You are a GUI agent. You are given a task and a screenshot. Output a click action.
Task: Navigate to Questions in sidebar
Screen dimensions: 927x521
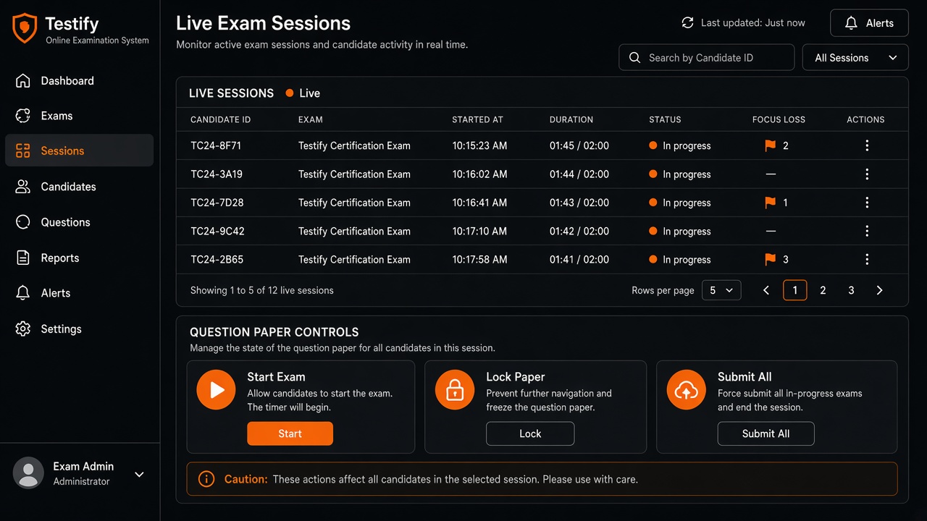click(x=79, y=222)
